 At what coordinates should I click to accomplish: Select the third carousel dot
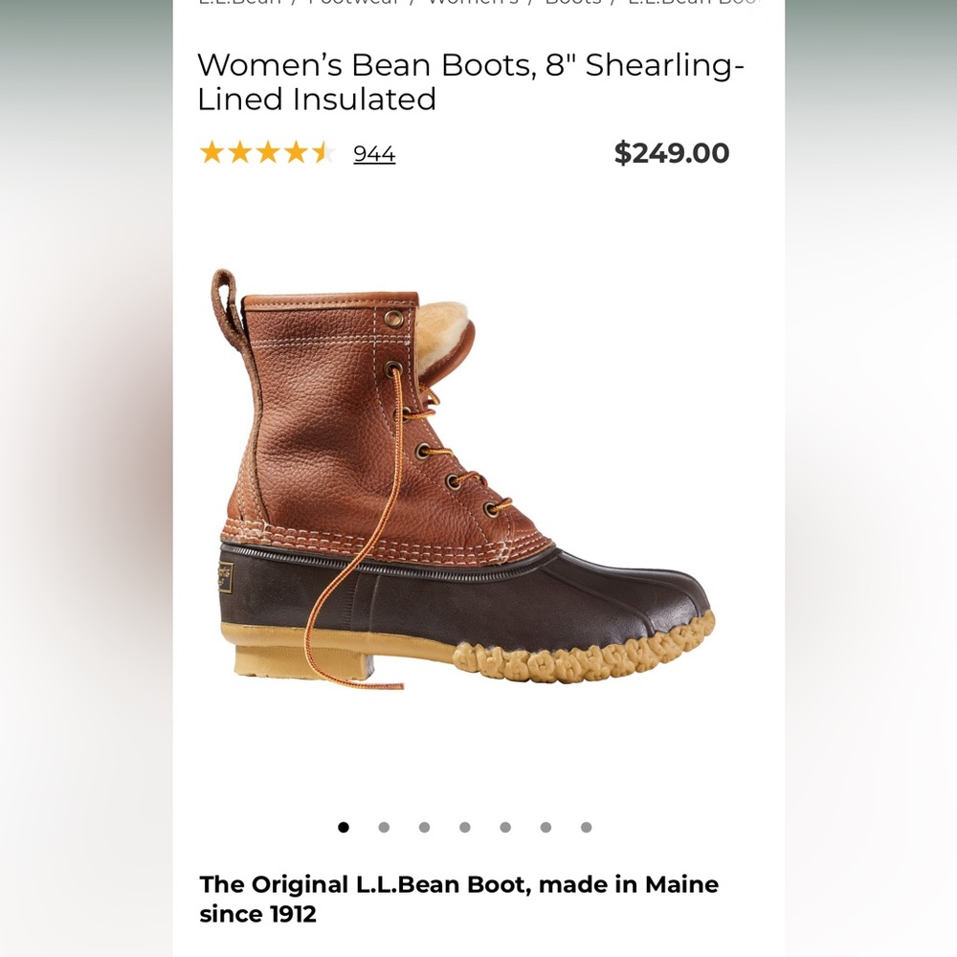coord(425,825)
